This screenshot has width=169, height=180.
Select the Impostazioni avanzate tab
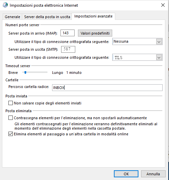[x=93, y=16]
